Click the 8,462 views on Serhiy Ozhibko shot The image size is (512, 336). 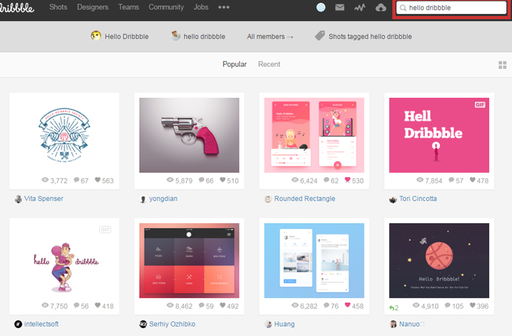pyautogui.click(x=180, y=306)
